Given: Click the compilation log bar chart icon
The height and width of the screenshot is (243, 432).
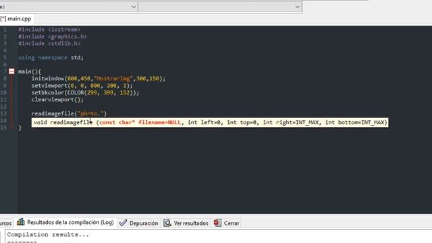Looking at the screenshot, I should point(21,222).
